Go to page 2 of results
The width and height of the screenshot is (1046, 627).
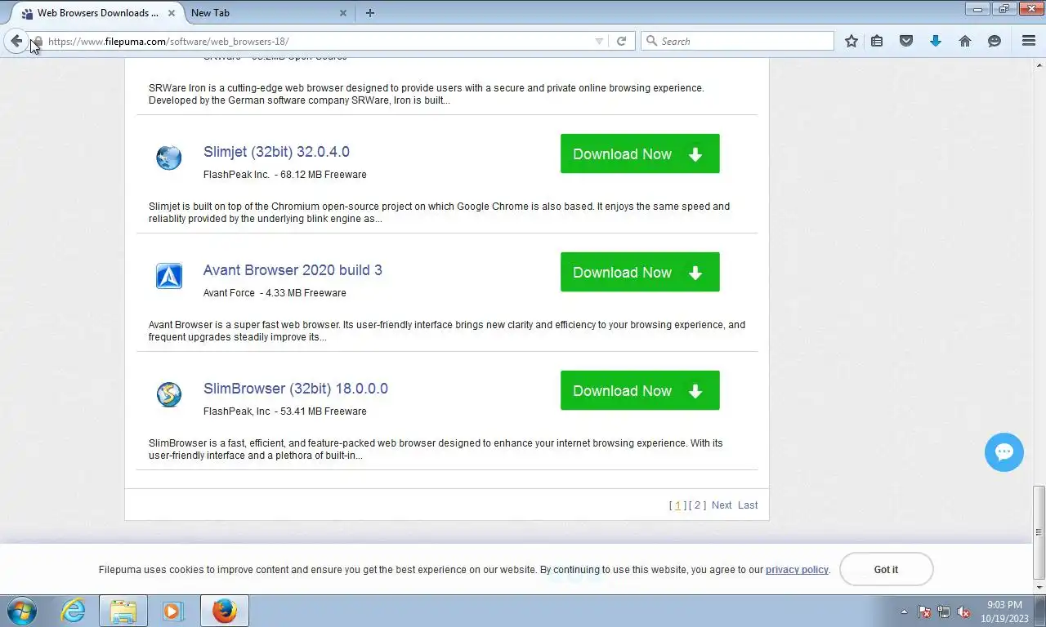tap(697, 505)
